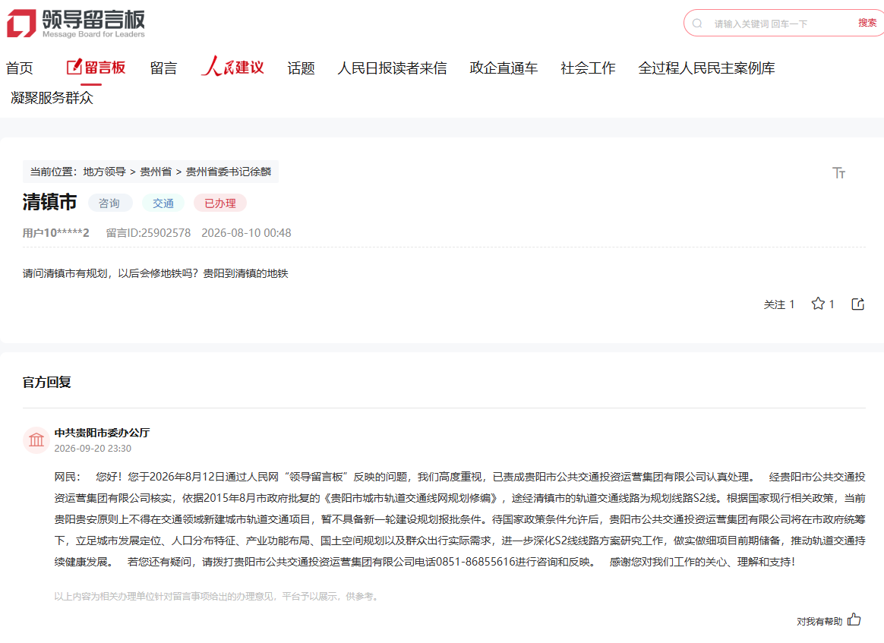Click the 交通 tag
This screenshot has width=884, height=643.
click(x=163, y=203)
